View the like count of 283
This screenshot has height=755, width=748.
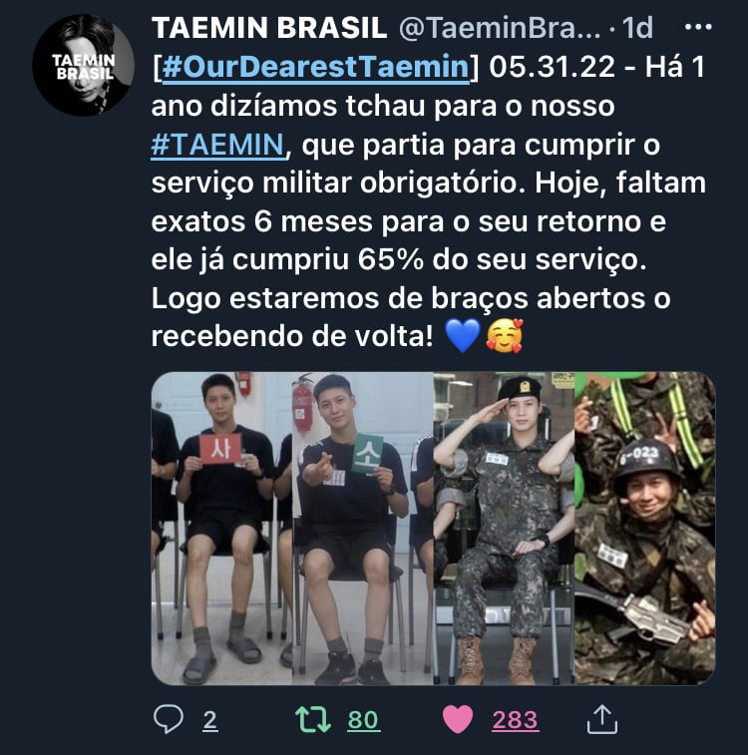point(515,720)
